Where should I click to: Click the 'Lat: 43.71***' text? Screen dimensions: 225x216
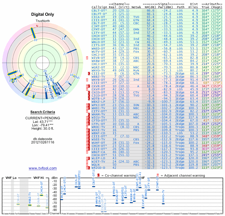click(43, 122)
